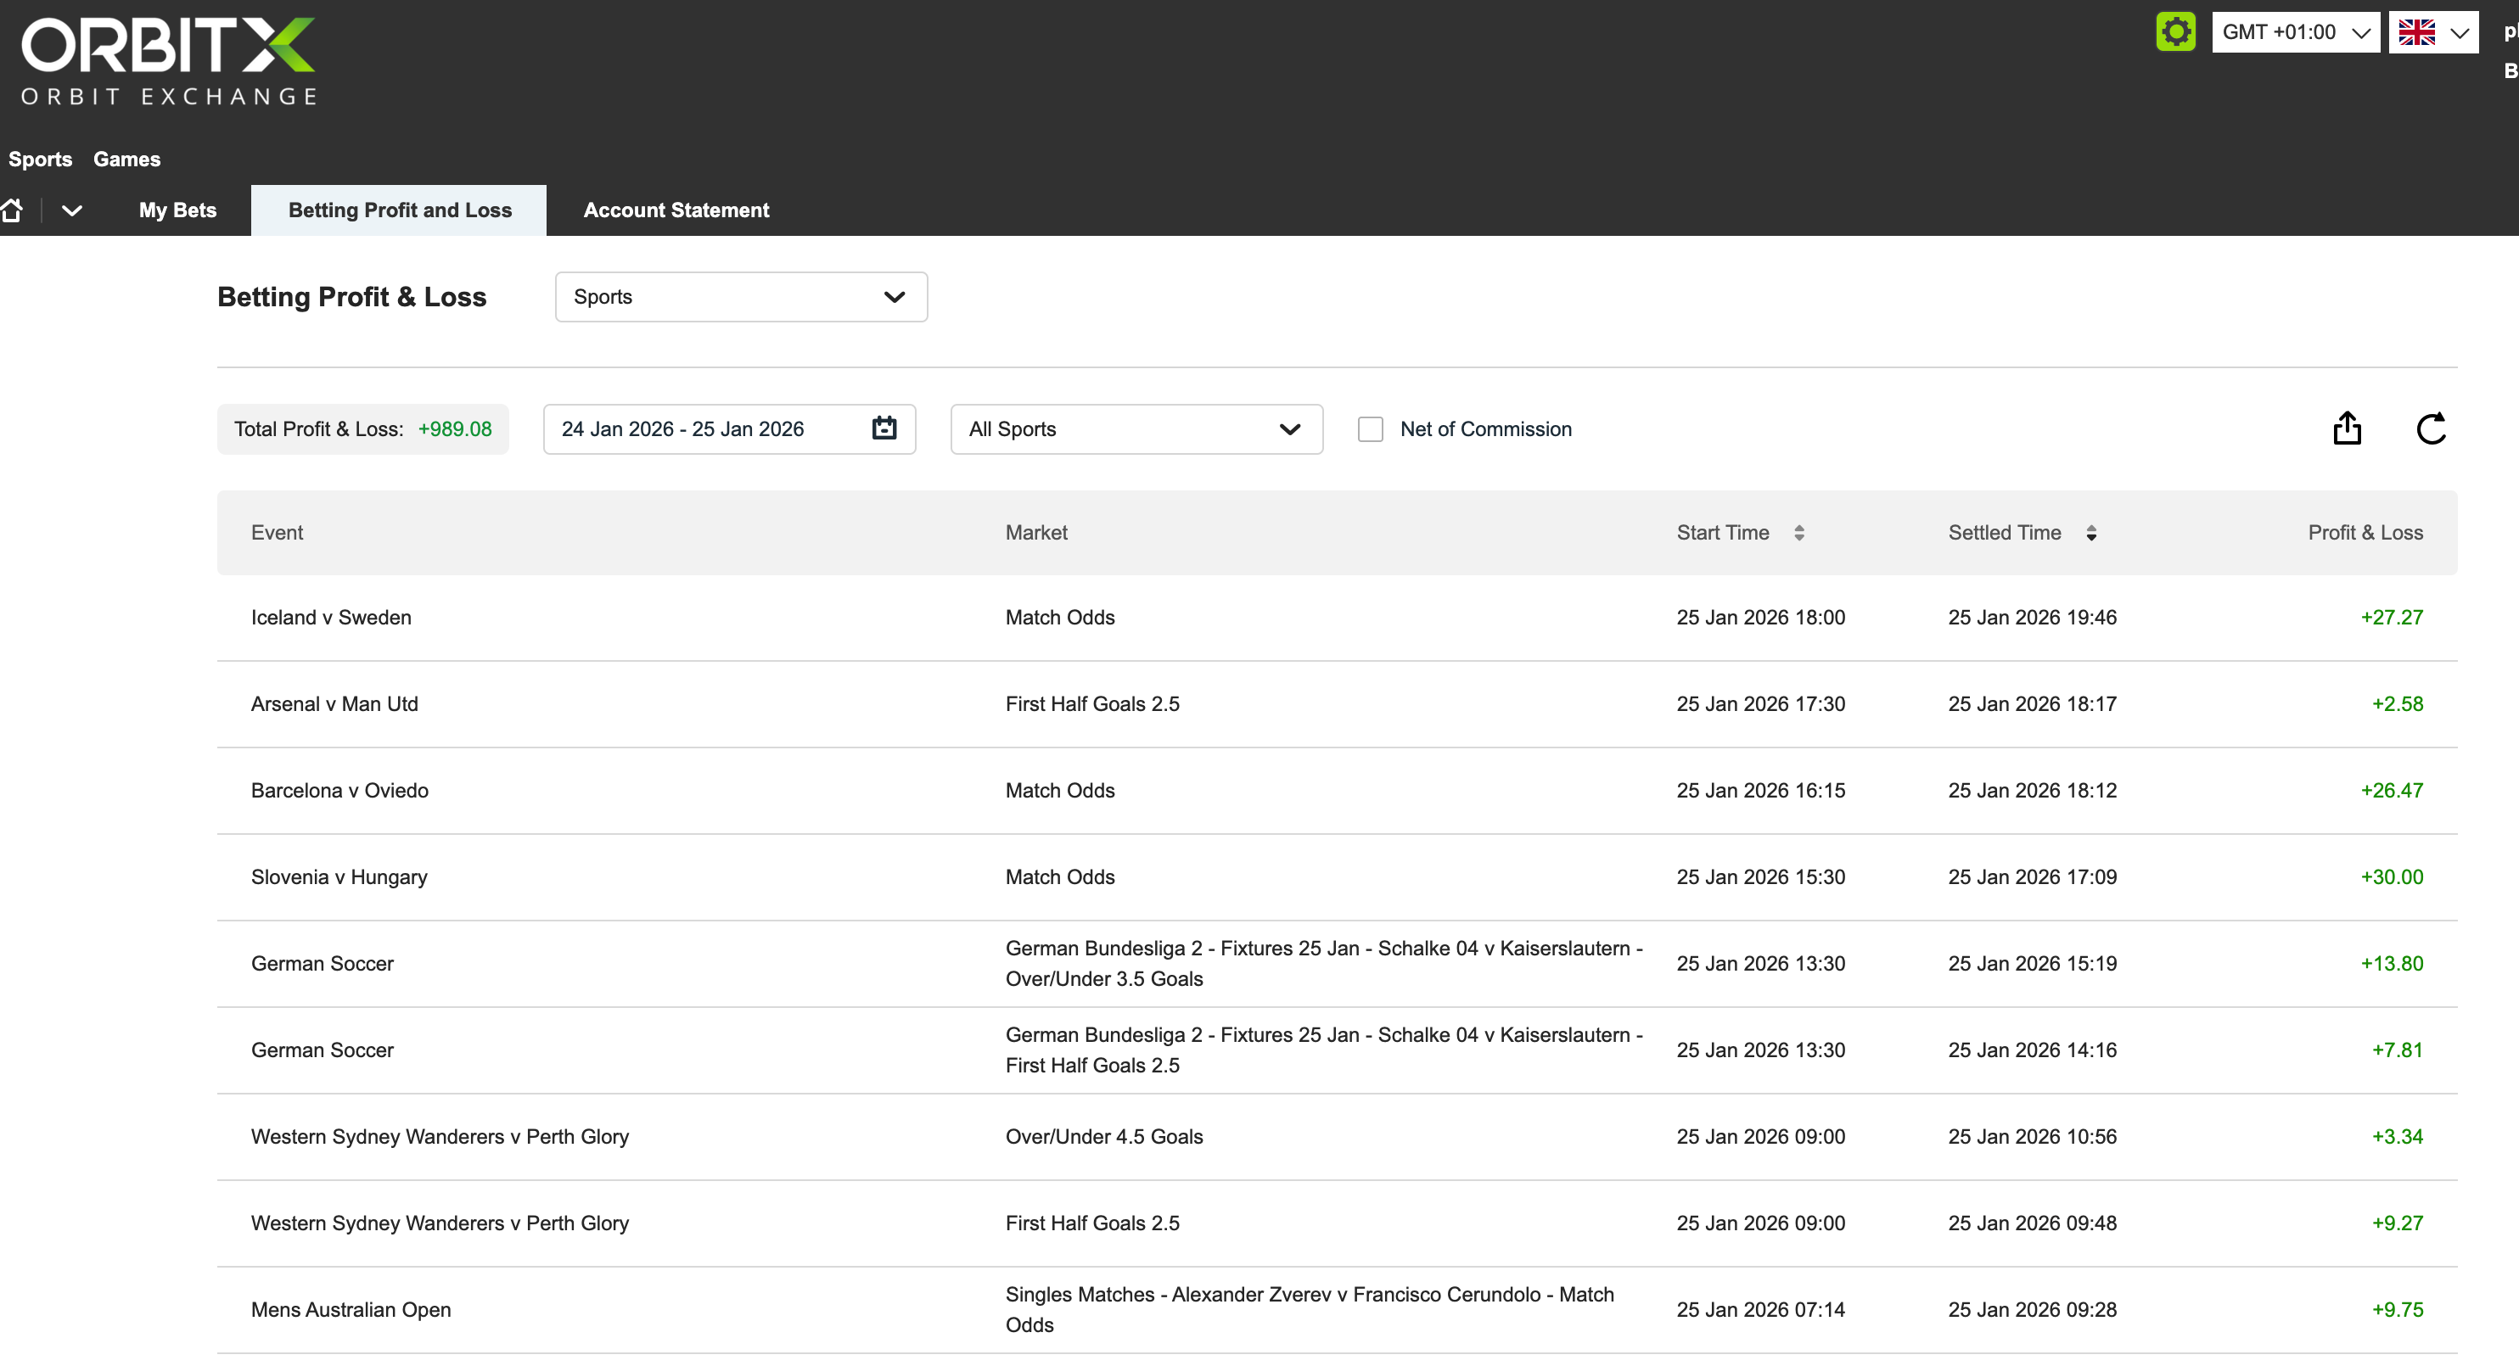Click the 24 Jan 2026 - 25 Jan 2026 date field
The height and width of the screenshot is (1366, 2519).
click(730, 429)
